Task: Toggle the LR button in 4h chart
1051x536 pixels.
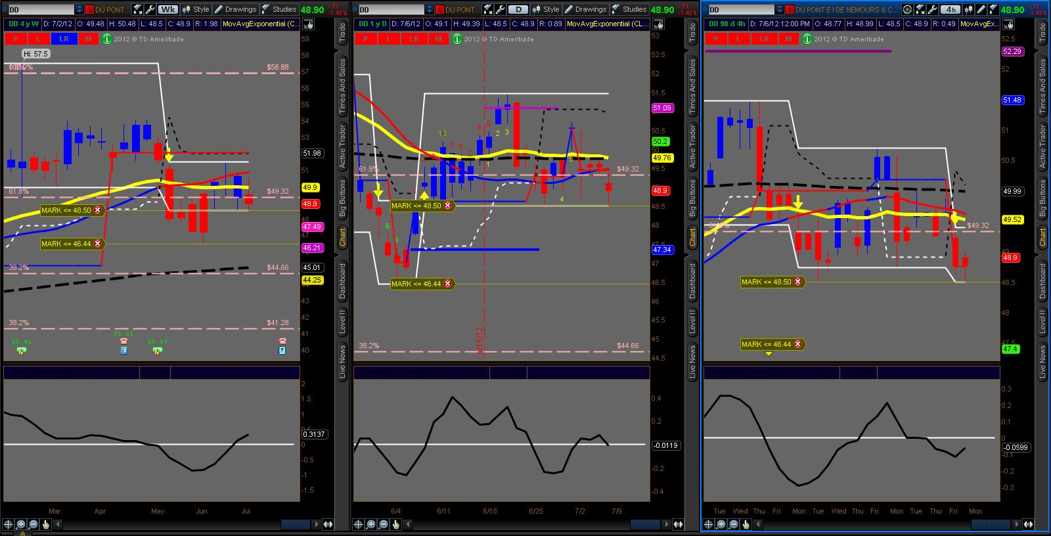Action: pos(764,39)
